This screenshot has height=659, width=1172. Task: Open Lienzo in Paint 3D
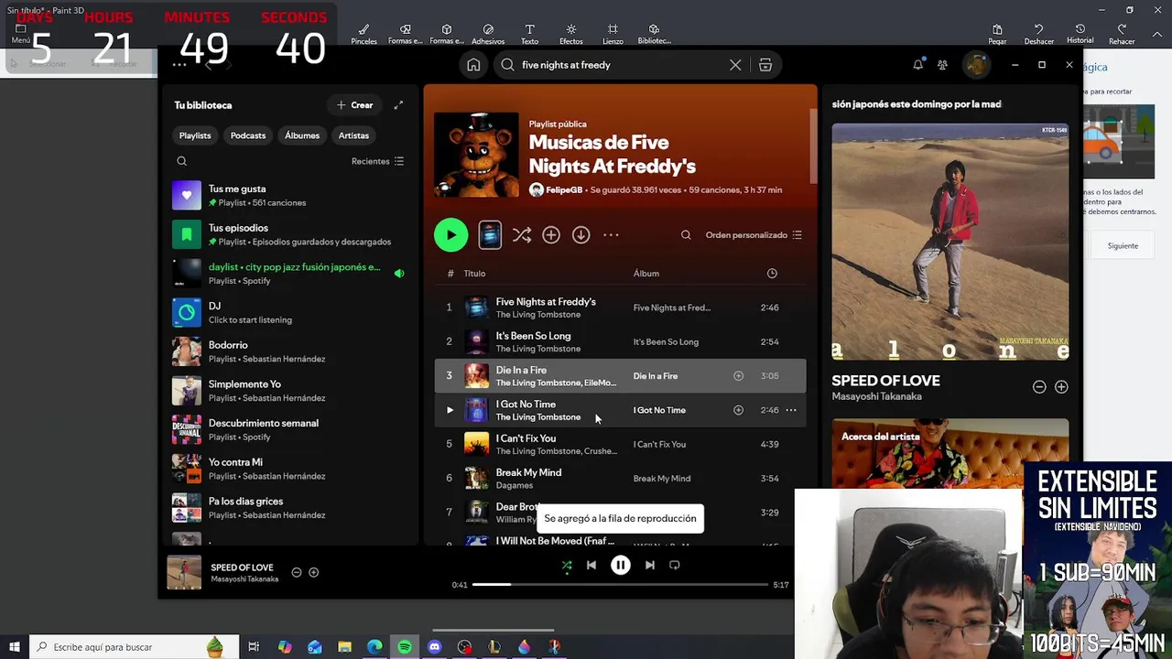coord(613,34)
